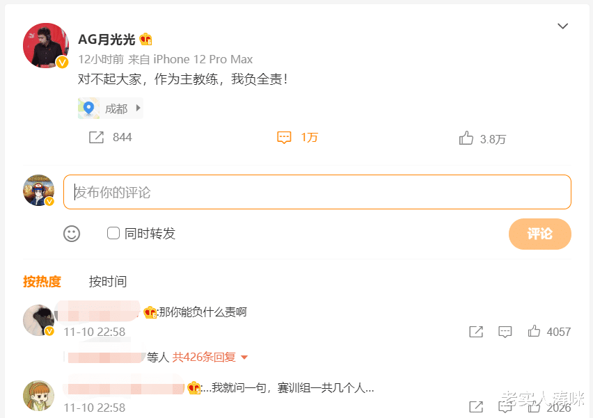593x418 pixels.
Task: Click the repost icon with count 844
Action: 97,138
